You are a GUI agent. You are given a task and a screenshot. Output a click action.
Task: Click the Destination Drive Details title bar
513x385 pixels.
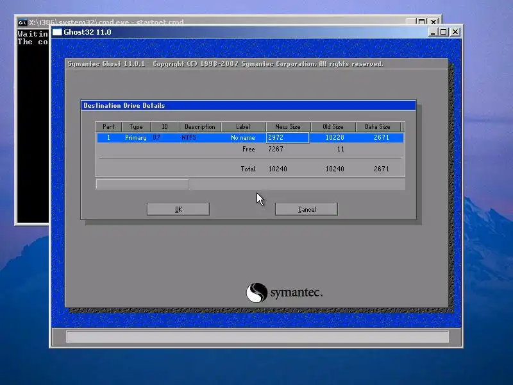tap(248, 105)
